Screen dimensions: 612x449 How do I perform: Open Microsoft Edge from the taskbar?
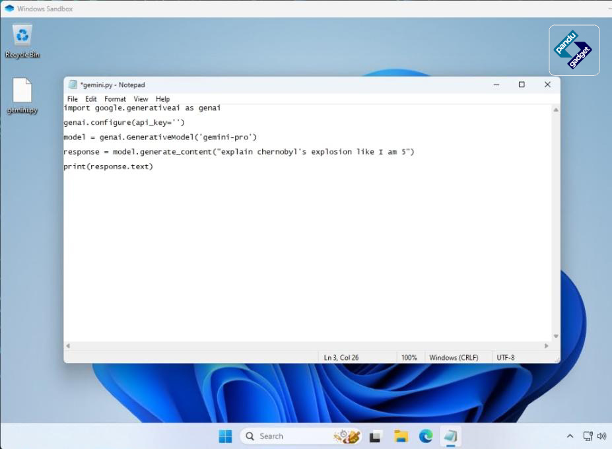(x=426, y=436)
